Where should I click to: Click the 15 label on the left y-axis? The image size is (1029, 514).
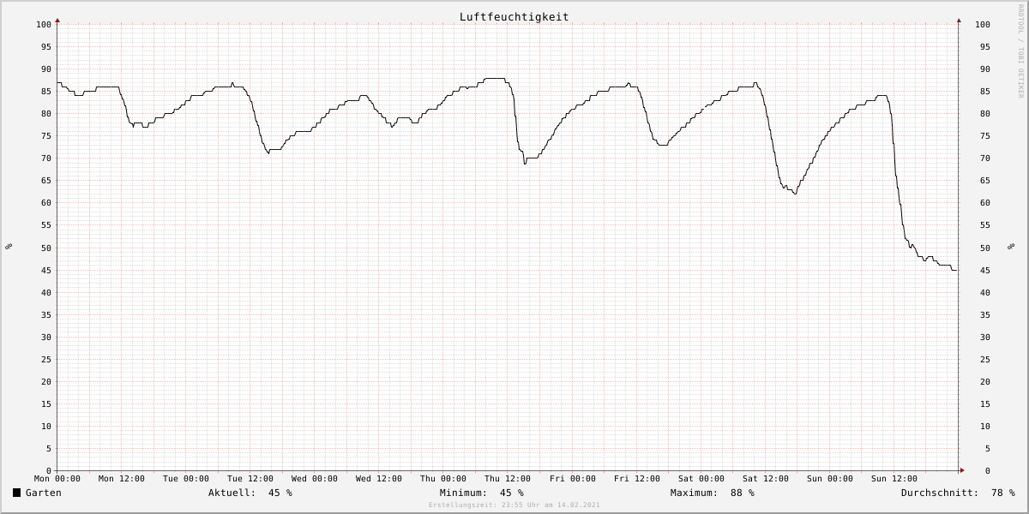click(46, 403)
